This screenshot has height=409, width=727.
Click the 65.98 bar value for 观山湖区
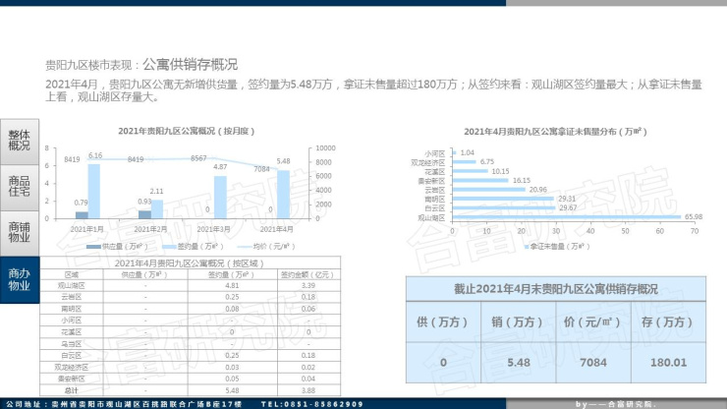click(694, 217)
